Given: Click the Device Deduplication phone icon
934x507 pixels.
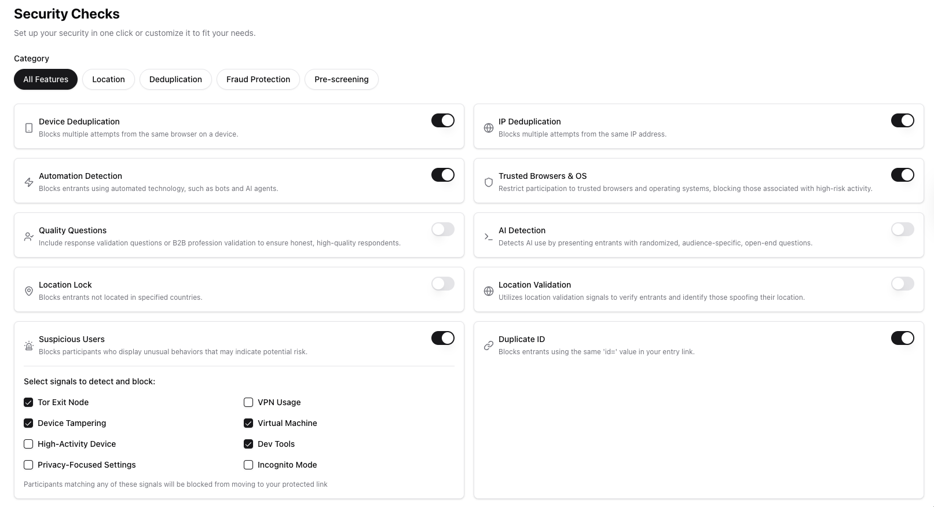Looking at the screenshot, I should [29, 128].
